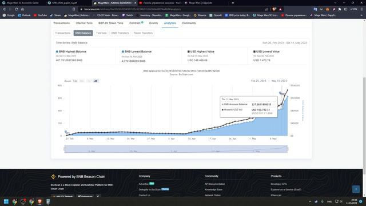
Task: Open the Events tab
Action: [153, 23]
